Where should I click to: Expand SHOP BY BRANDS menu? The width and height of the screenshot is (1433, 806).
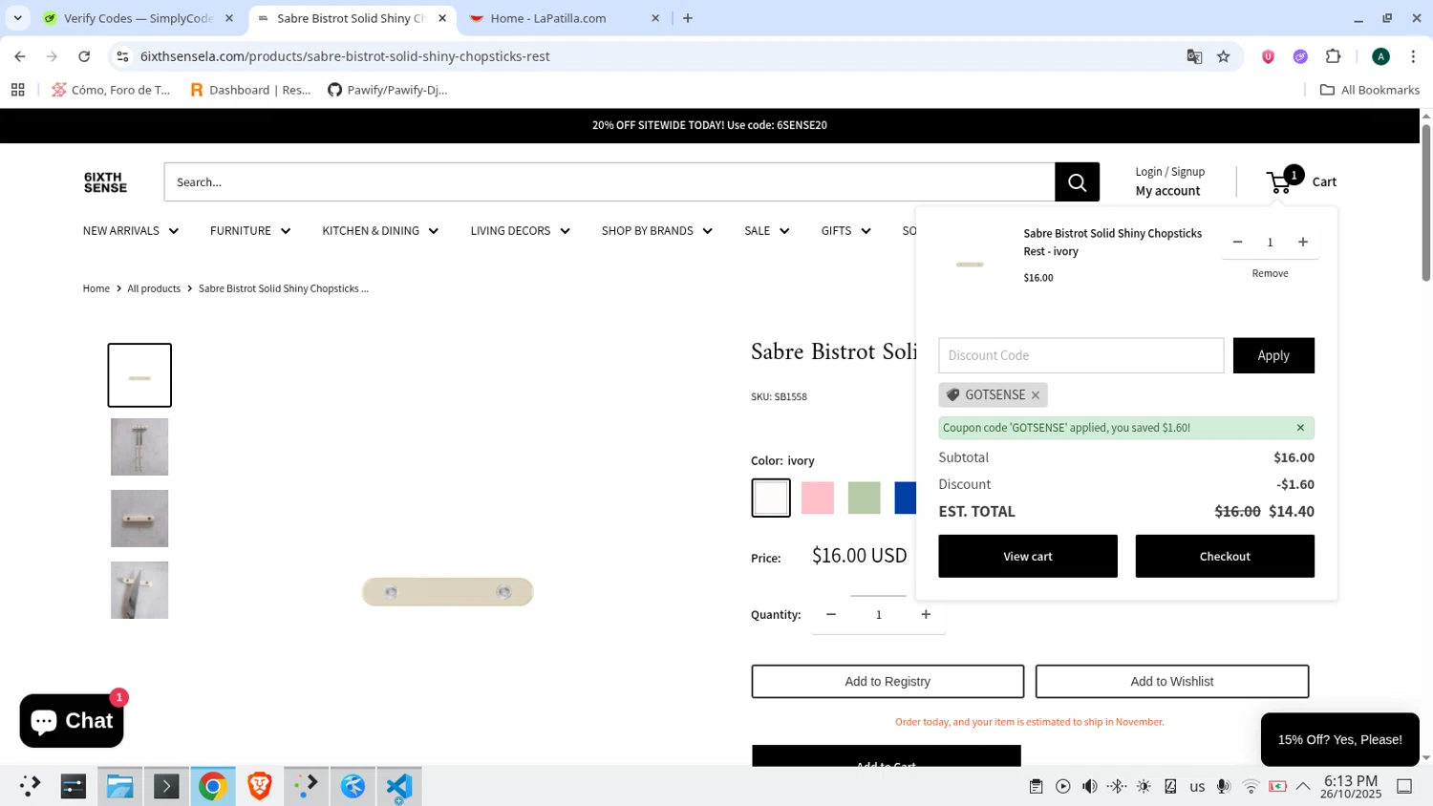point(657,231)
